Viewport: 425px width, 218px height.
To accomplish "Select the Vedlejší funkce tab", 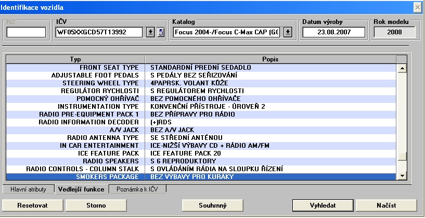I will click(81, 189).
